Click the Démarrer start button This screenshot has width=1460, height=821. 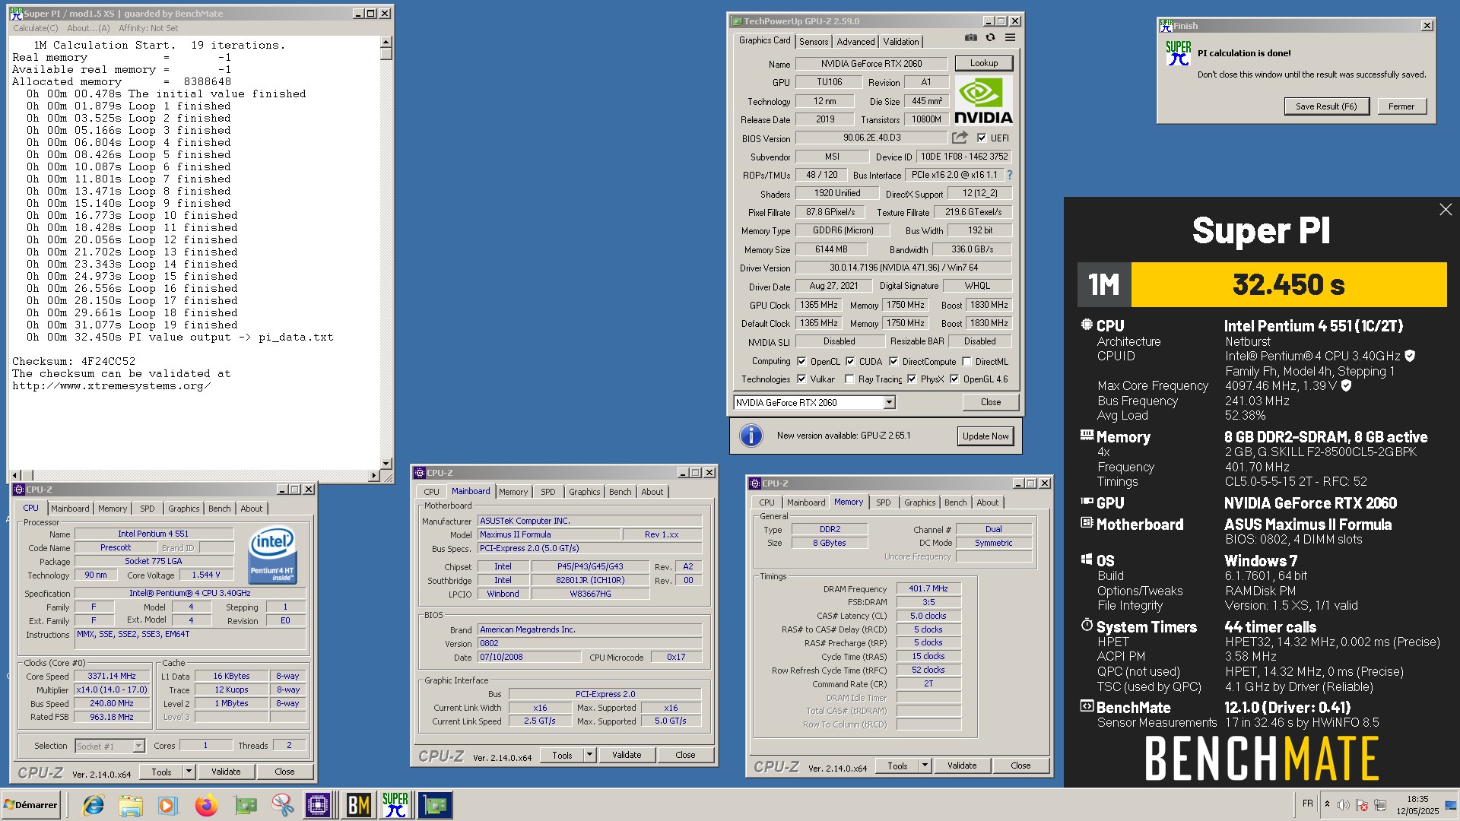tap(30, 805)
